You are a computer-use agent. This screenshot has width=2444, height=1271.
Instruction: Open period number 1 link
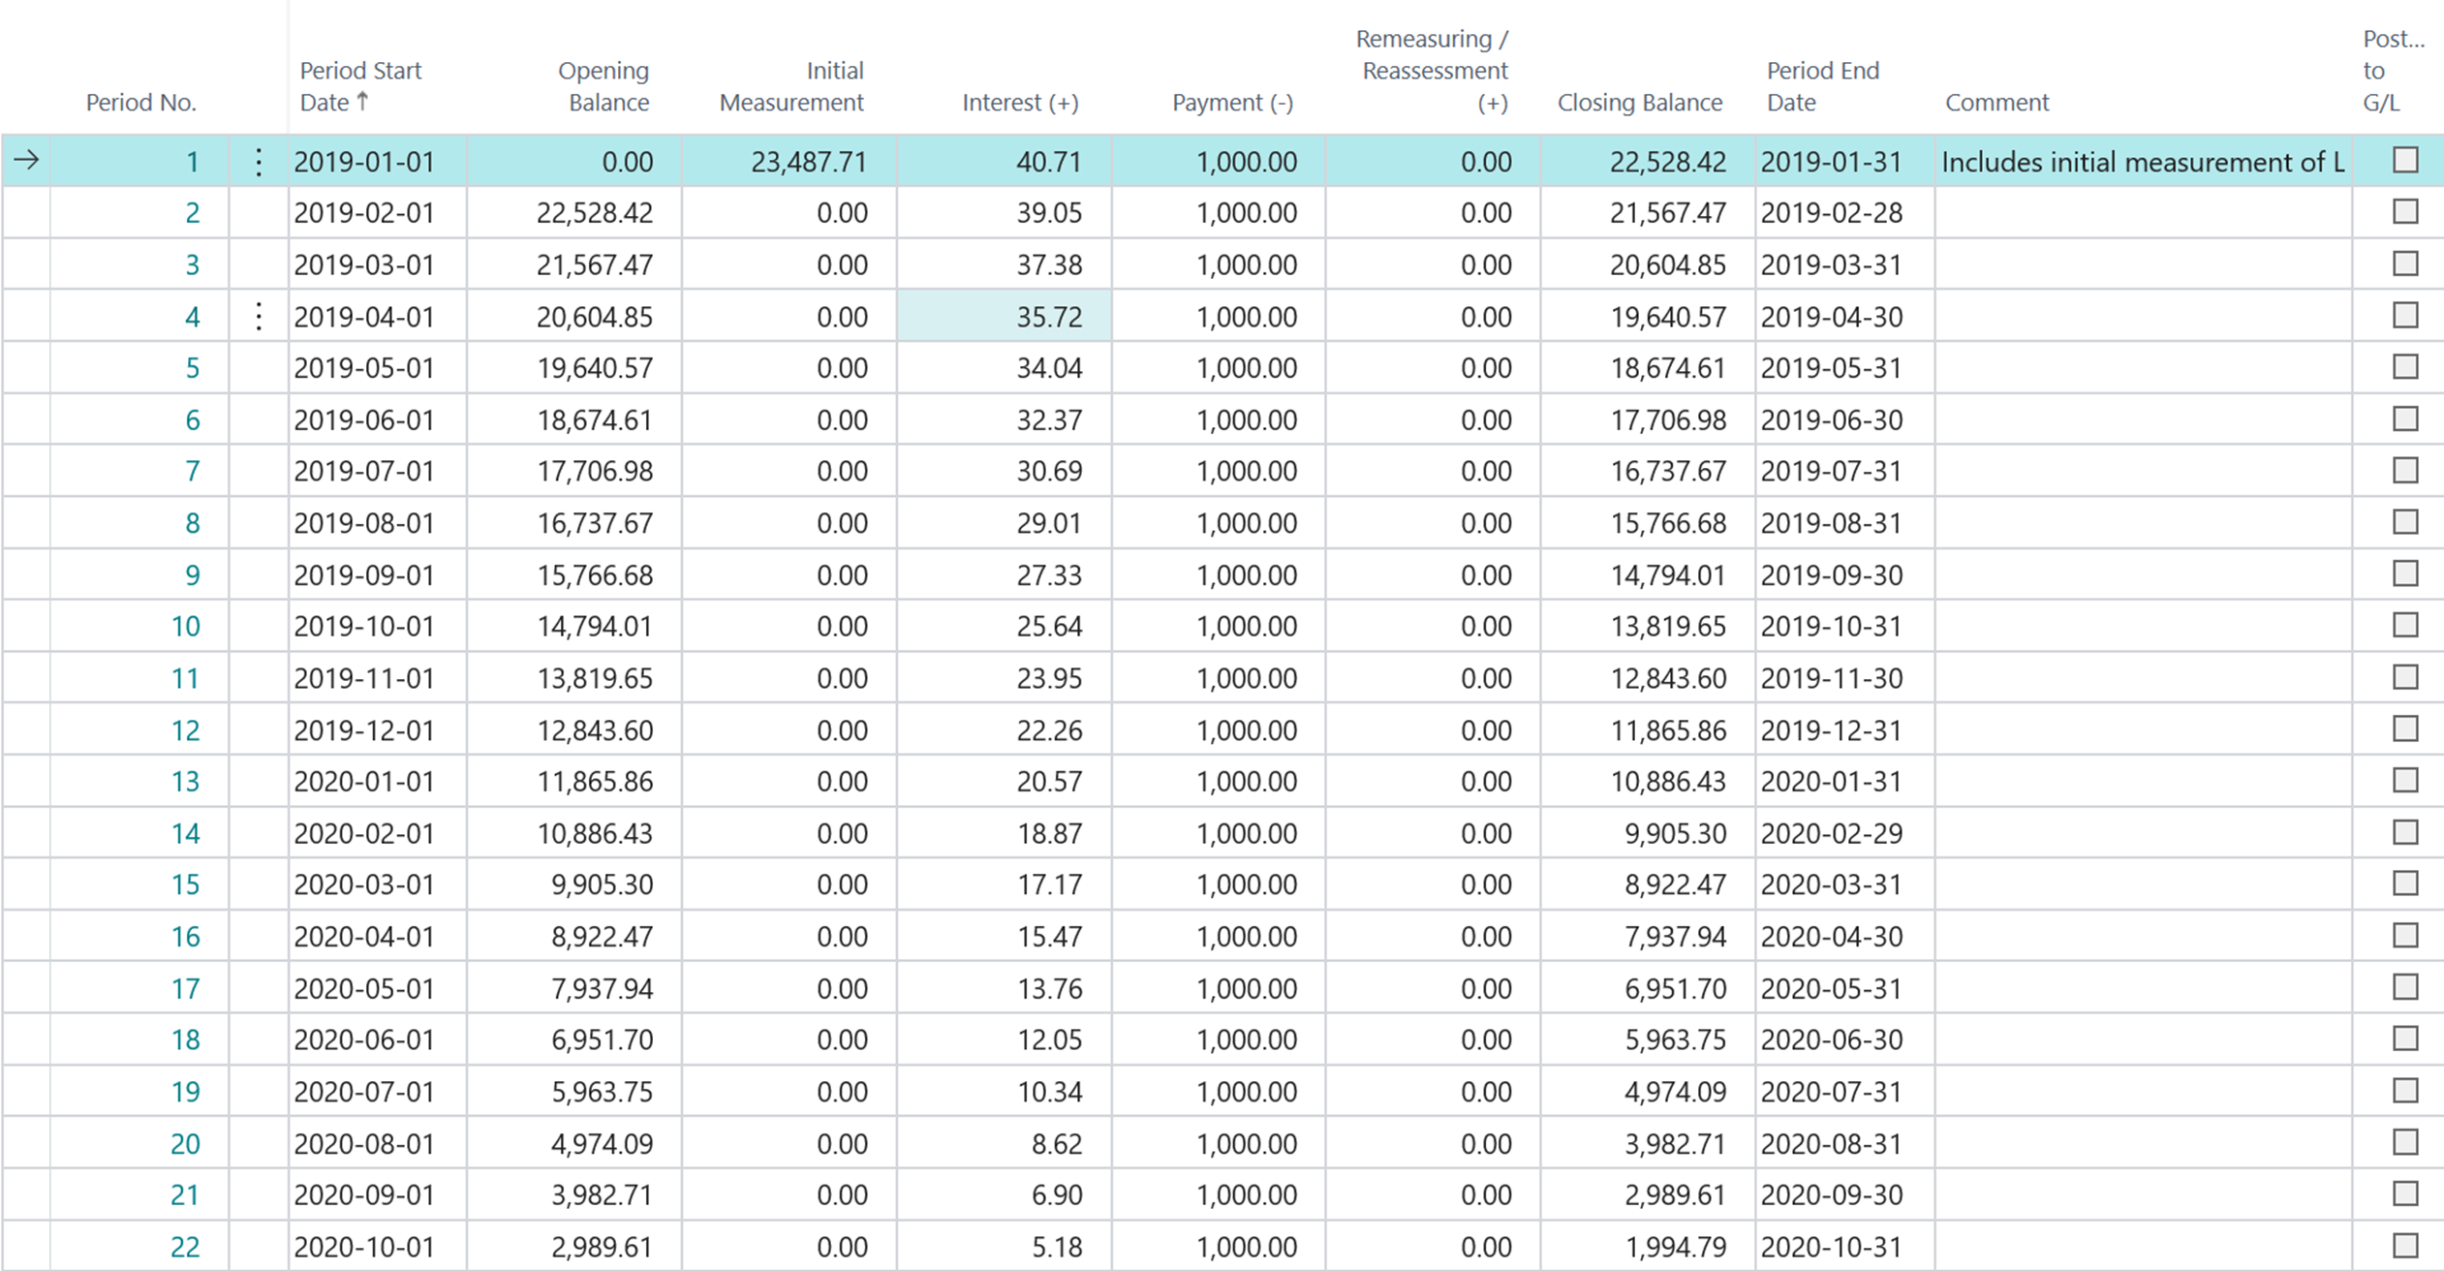192,162
